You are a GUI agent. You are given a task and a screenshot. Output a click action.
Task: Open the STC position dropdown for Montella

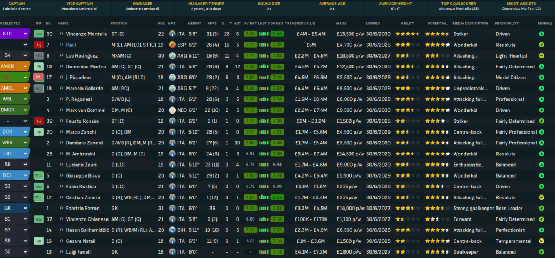pyautogui.click(x=24, y=34)
